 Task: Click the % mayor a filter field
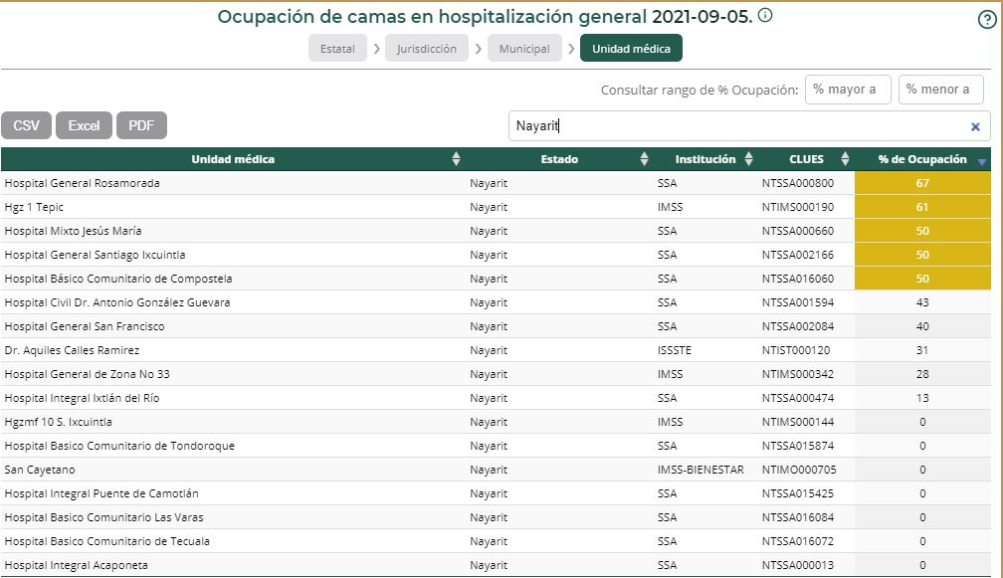pyautogui.click(x=849, y=90)
